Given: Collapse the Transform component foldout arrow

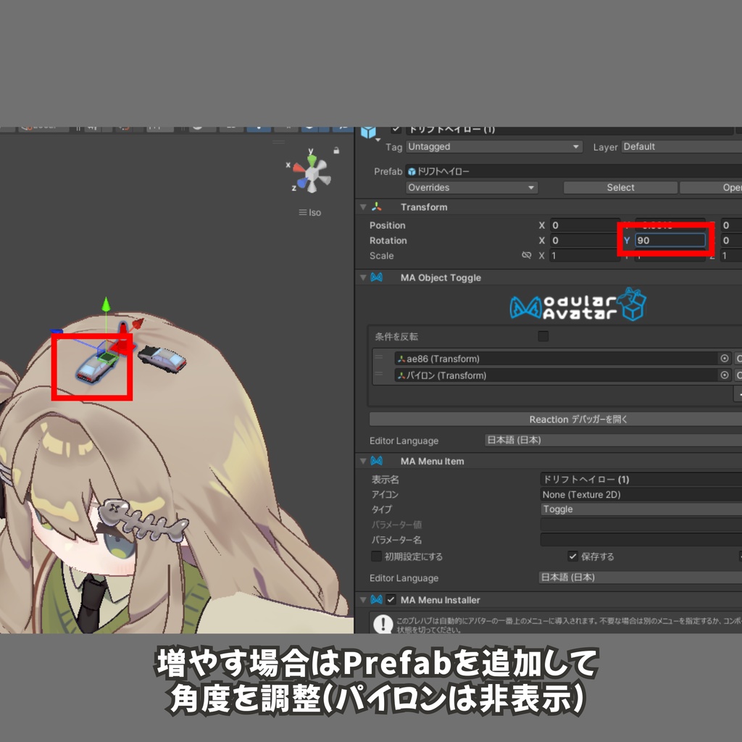Looking at the screenshot, I should click(x=363, y=207).
